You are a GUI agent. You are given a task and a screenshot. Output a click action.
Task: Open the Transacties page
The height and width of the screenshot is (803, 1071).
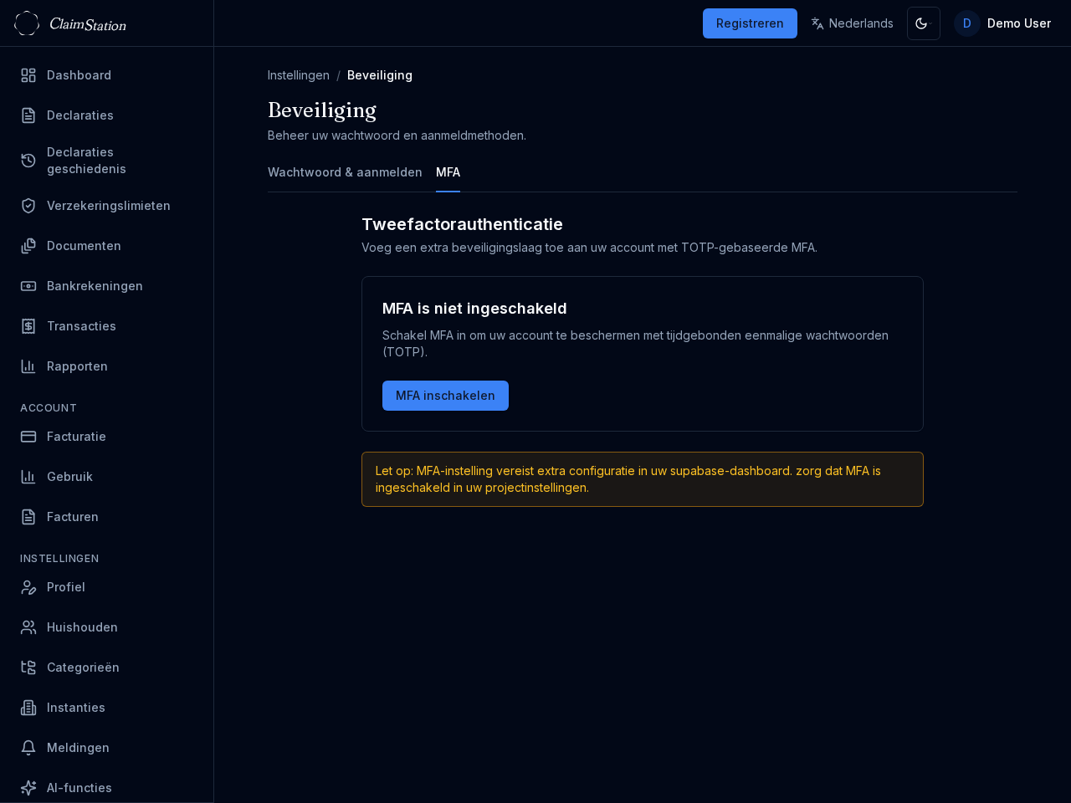click(106, 326)
